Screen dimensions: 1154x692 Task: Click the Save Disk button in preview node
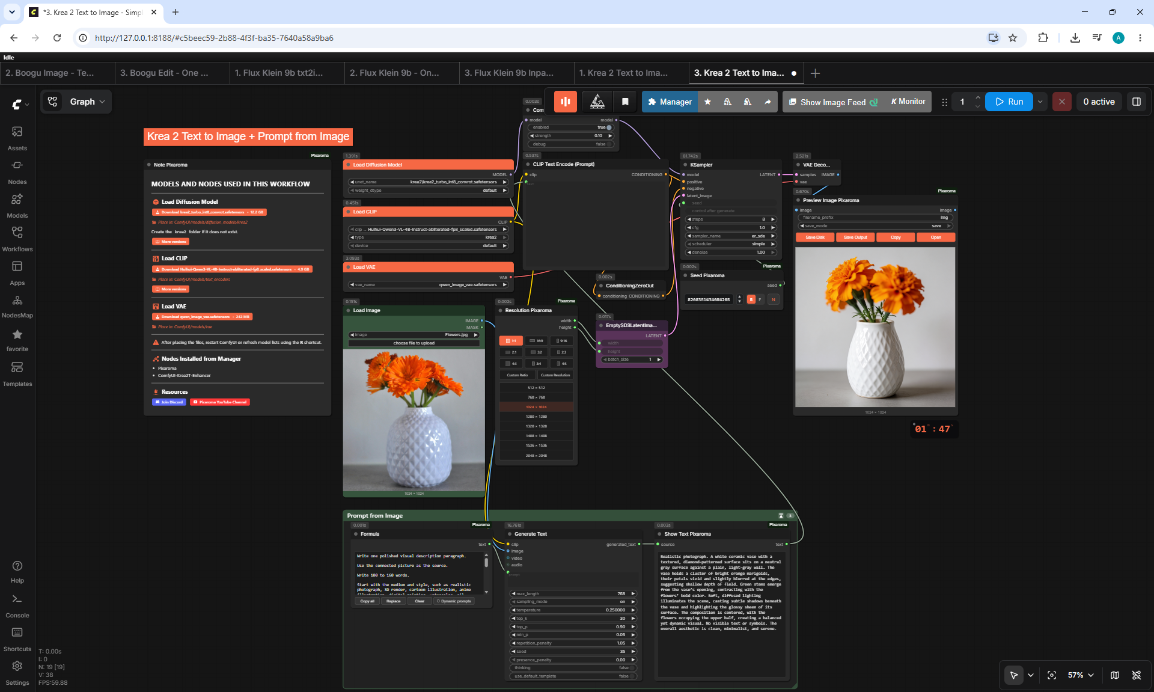point(815,237)
